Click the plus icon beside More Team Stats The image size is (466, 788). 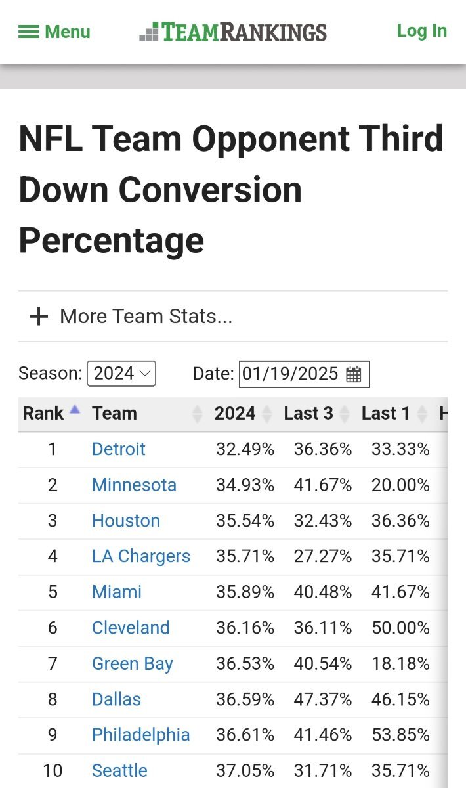(39, 317)
